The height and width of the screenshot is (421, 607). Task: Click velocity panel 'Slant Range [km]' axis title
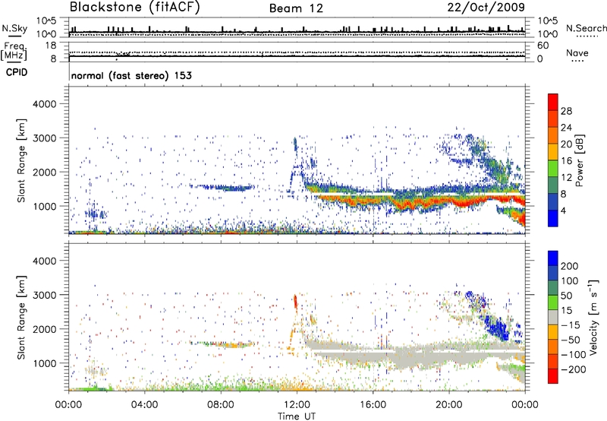pyautogui.click(x=21, y=318)
